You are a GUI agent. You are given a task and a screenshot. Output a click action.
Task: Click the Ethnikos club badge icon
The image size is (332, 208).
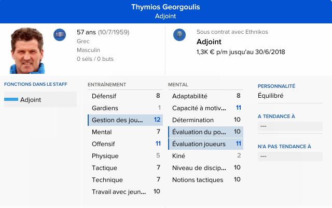179,35
